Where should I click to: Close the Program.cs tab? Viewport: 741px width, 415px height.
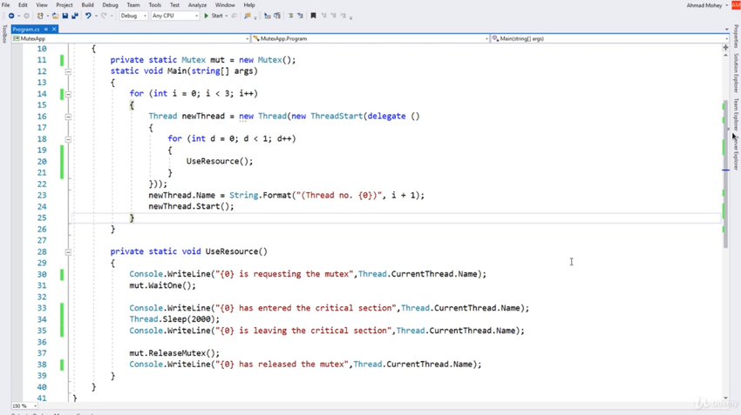54,30
